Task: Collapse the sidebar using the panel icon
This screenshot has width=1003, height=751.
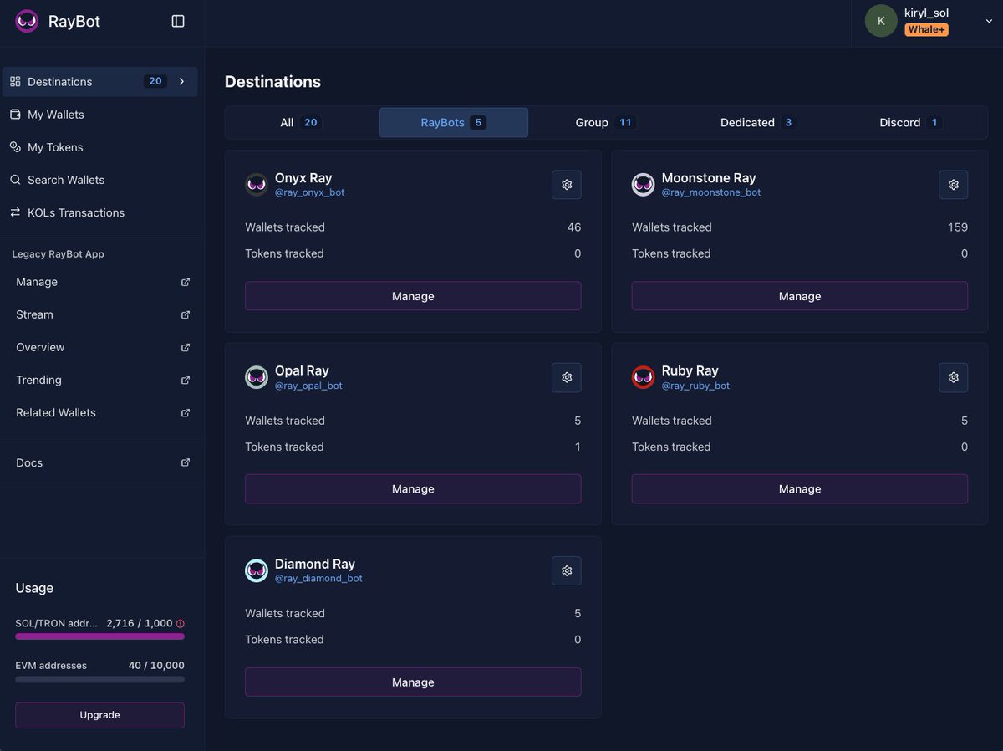Action: pyautogui.click(x=178, y=21)
